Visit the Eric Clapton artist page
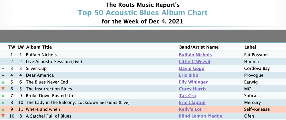Image resolution: width=286 pixels, height=120 pixels. coord(192,103)
